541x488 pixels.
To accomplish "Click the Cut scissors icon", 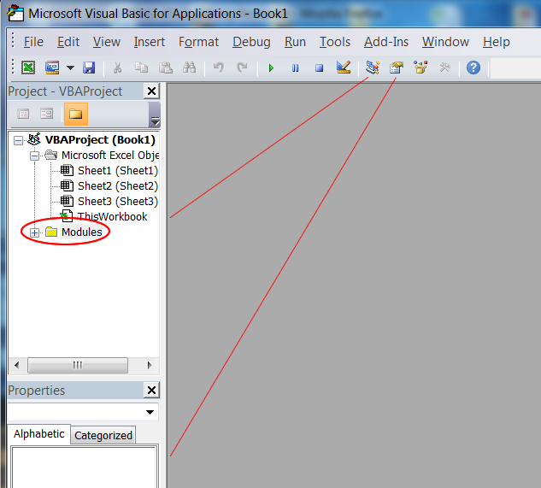I will click(x=117, y=68).
